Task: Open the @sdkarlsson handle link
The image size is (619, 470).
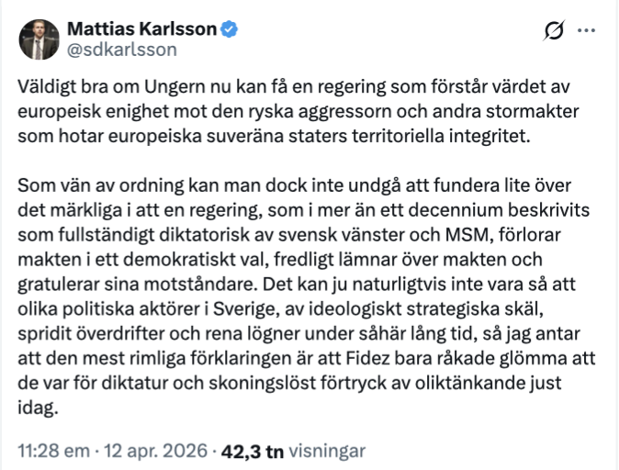Action: pyautogui.click(x=121, y=50)
